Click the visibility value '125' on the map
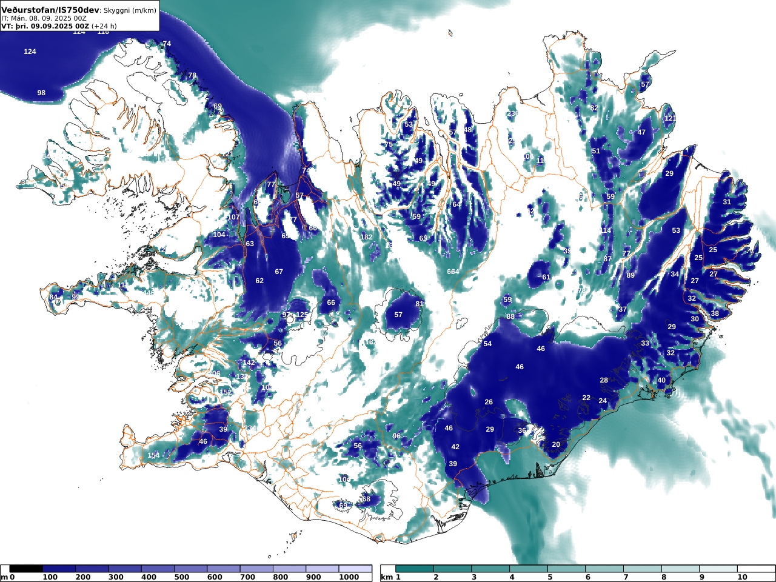 click(x=302, y=315)
